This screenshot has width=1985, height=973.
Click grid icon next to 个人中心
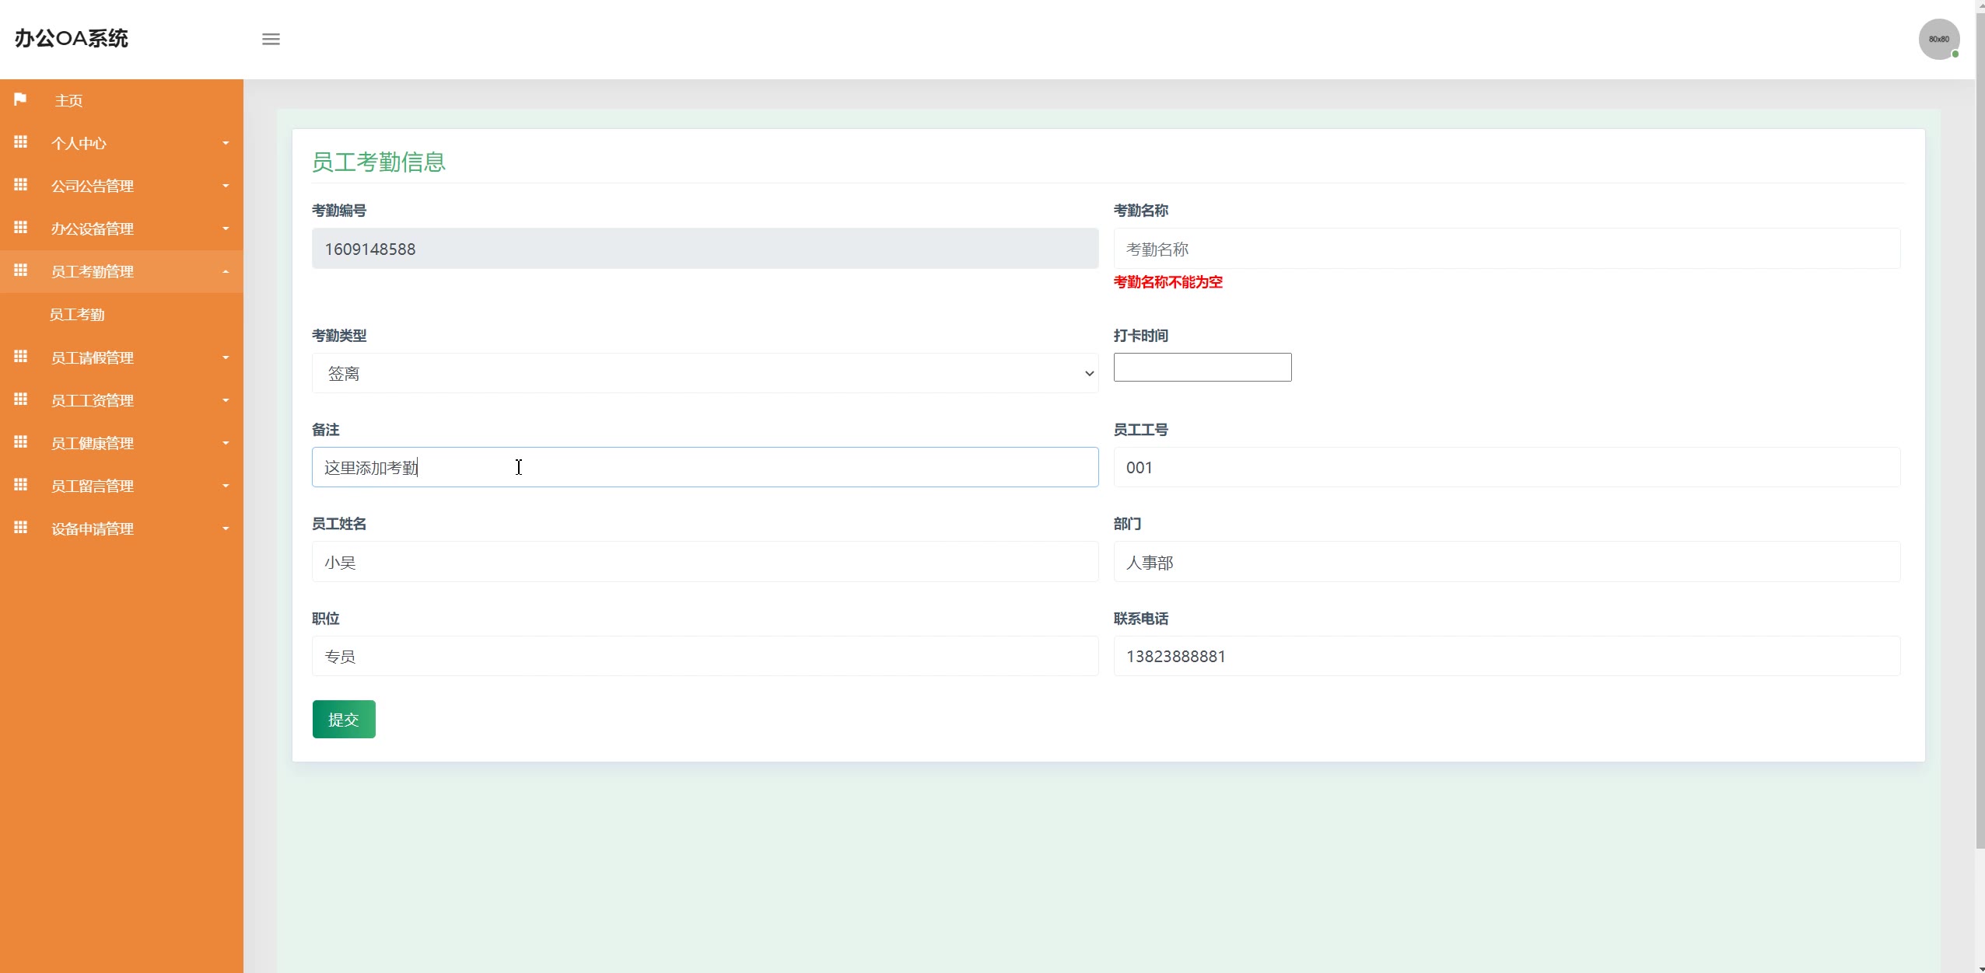pos(21,142)
